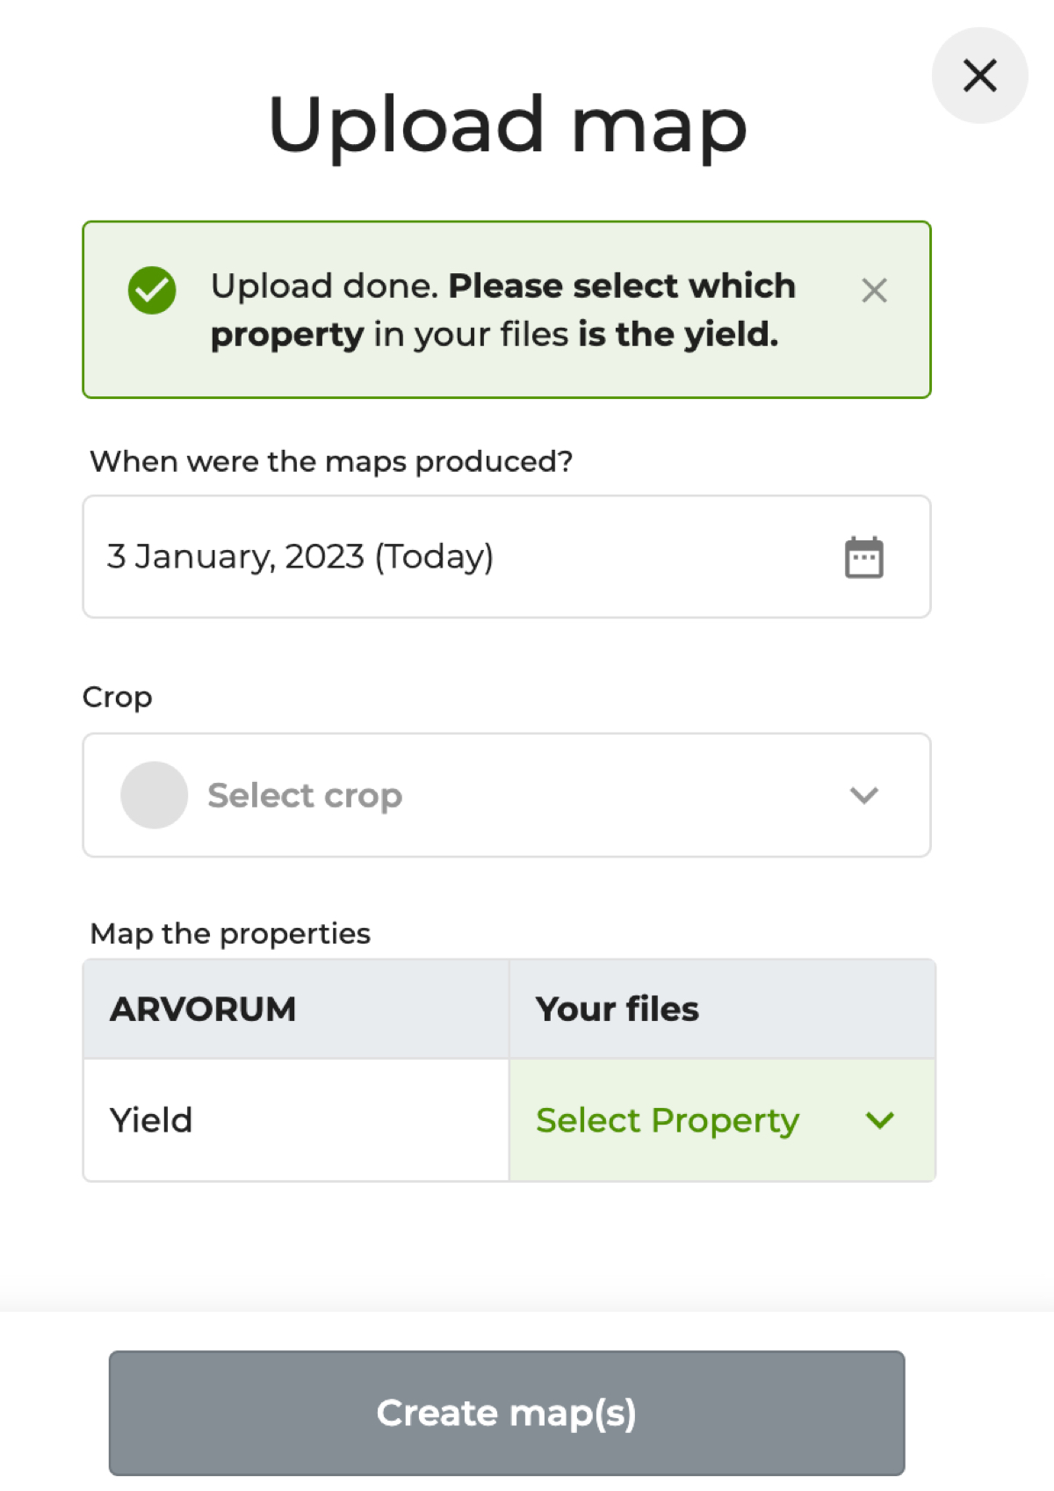This screenshot has height=1491, width=1054.
Task: Click the Your files column header
Action: [x=616, y=1009]
